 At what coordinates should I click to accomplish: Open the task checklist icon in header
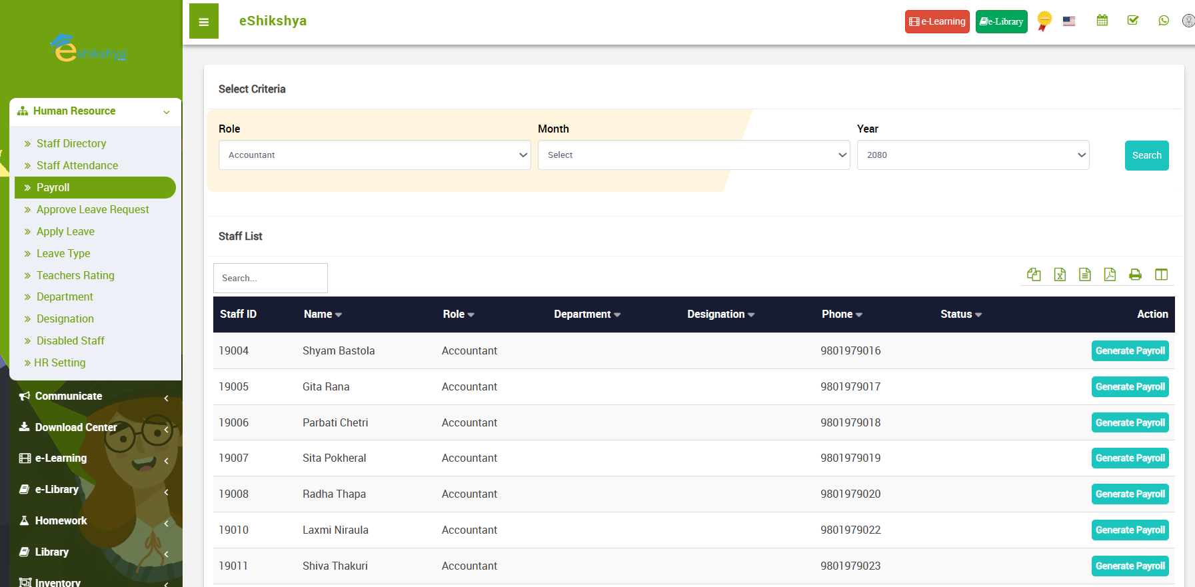click(x=1133, y=21)
